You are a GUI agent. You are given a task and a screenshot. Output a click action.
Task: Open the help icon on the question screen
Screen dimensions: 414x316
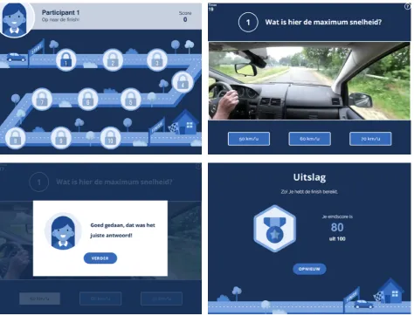tap(408, 6)
